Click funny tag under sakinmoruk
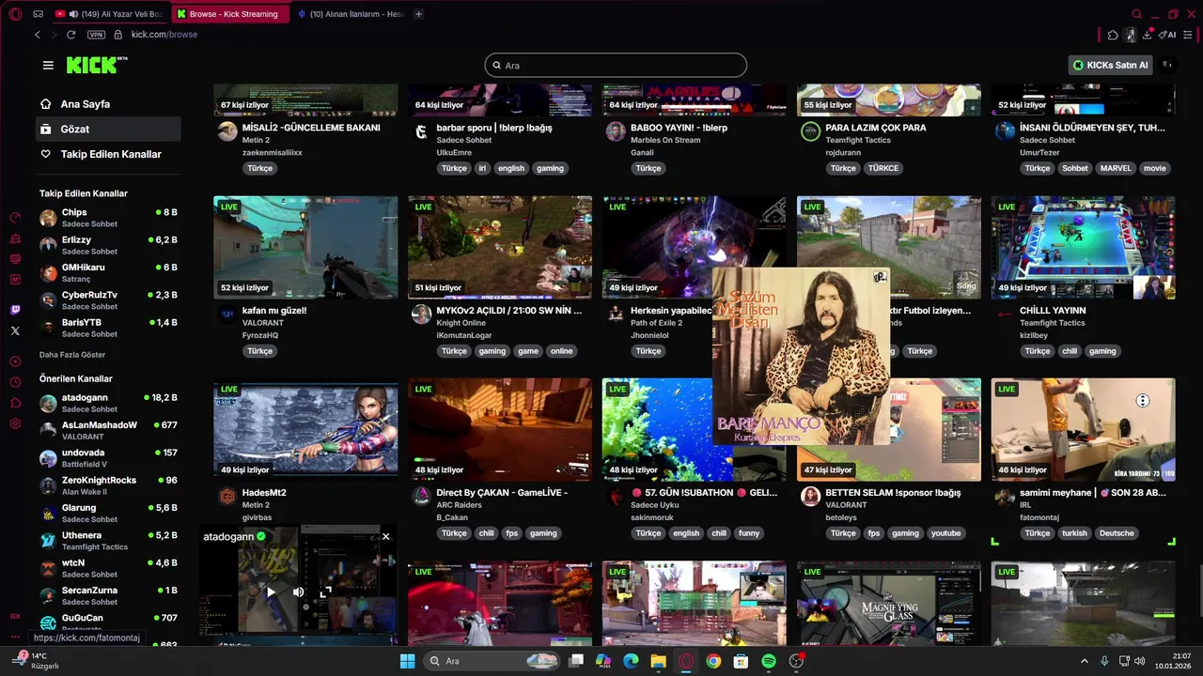The width and height of the screenshot is (1203, 676). point(749,533)
